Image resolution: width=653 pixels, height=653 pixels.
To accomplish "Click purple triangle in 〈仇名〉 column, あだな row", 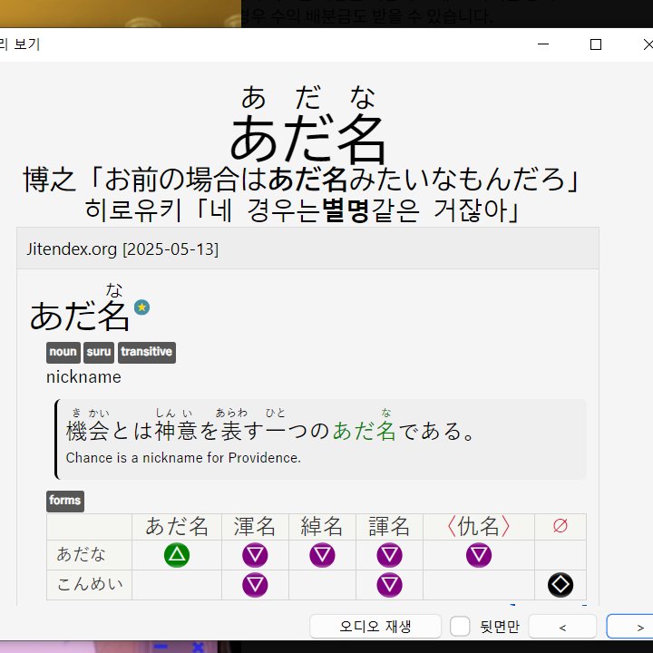I will coord(479,555).
